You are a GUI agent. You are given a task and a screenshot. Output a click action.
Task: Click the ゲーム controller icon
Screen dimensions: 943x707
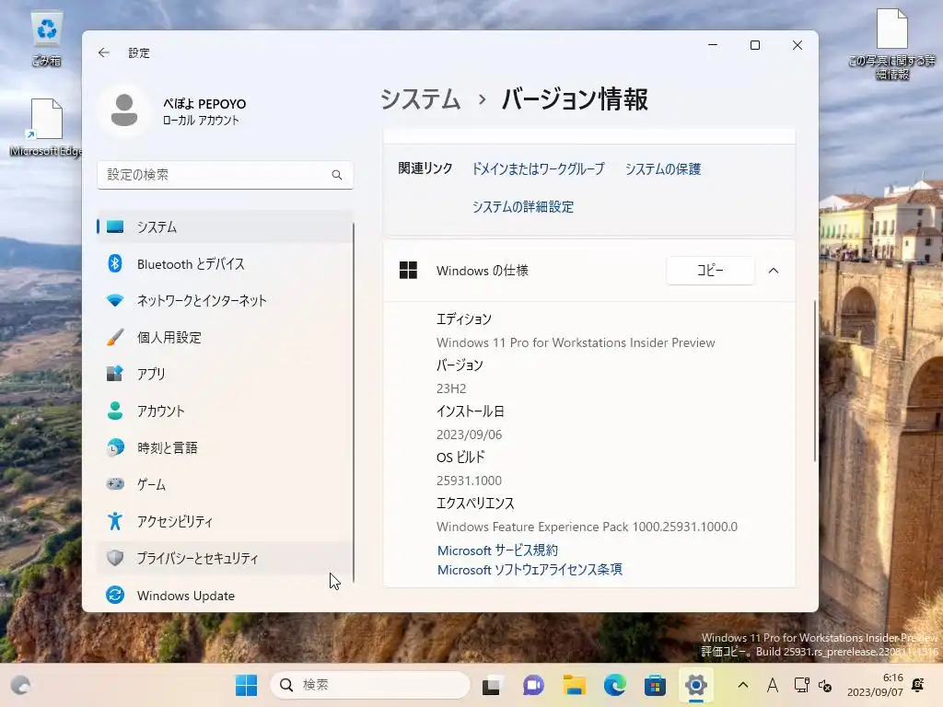pos(115,484)
